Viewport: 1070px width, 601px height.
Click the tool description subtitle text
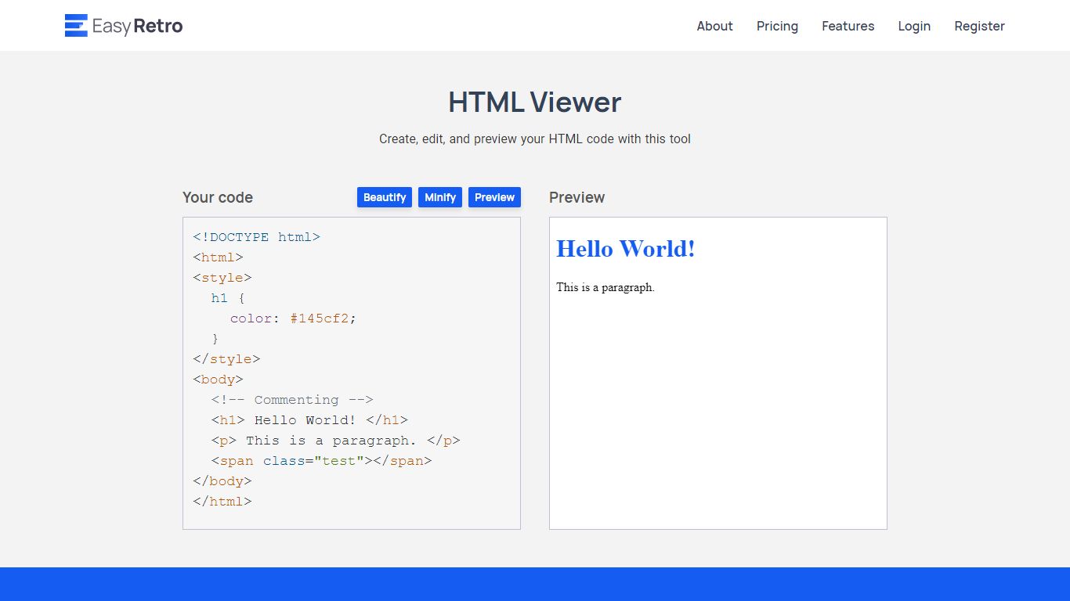coord(535,139)
